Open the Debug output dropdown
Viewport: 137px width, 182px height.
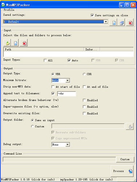point(68,145)
